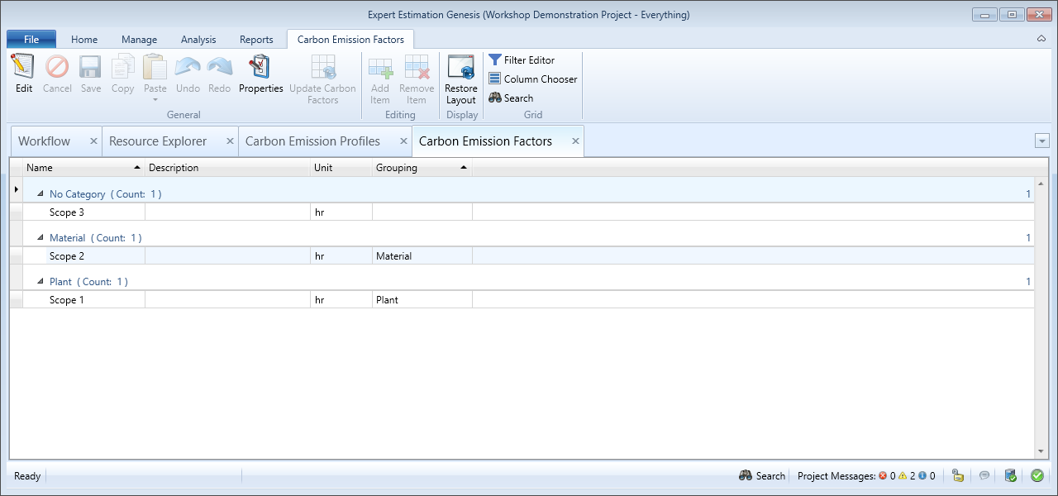Click the lock icon in the status bar
The image size is (1058, 496).
957,475
